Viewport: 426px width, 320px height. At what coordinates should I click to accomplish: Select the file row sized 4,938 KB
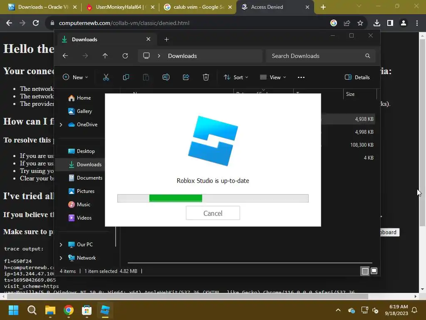click(348, 119)
